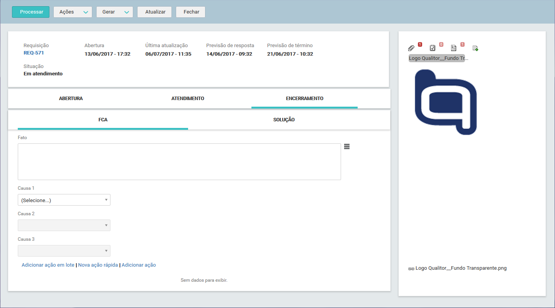Open the Causa 1 (Selecione...) dropdown
The height and width of the screenshot is (308, 555).
[64, 200]
